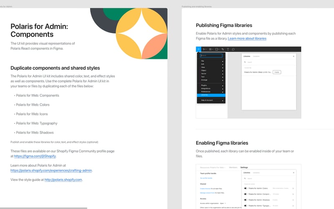Follow the Learn more about libraries link
This screenshot has width=334, height=209.
pos(247,38)
